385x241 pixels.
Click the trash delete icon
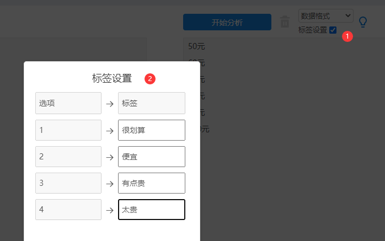[285, 22]
